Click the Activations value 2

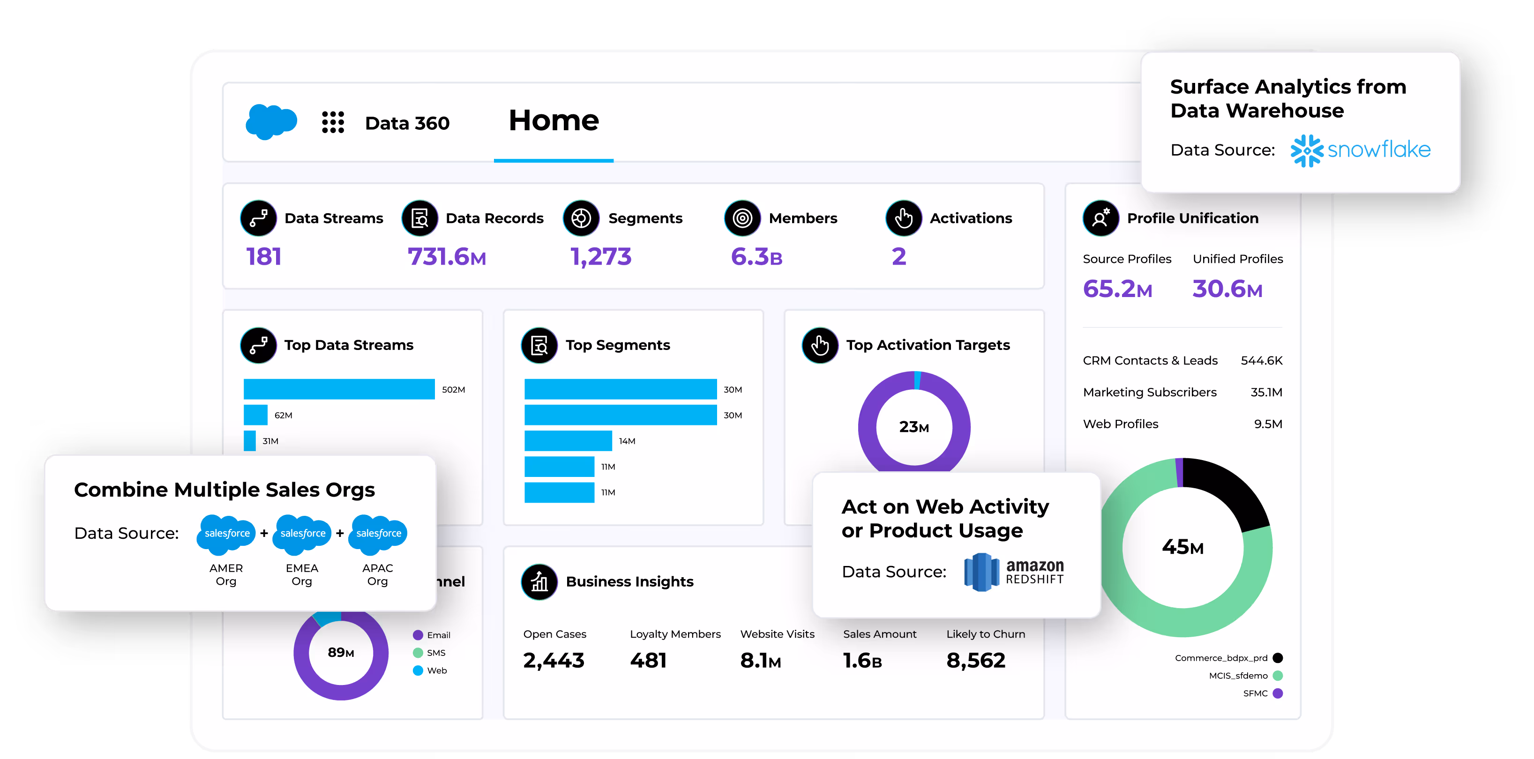point(898,257)
